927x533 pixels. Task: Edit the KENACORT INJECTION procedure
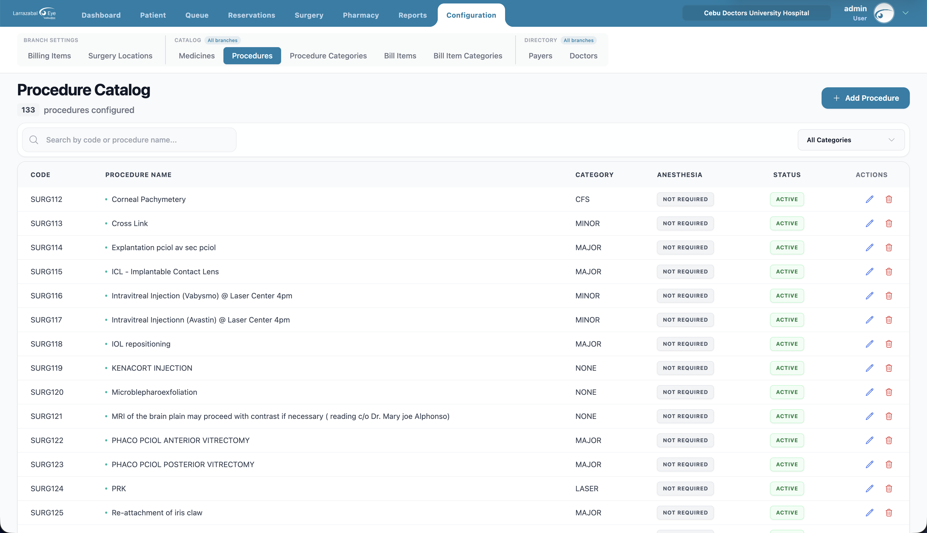(x=869, y=368)
